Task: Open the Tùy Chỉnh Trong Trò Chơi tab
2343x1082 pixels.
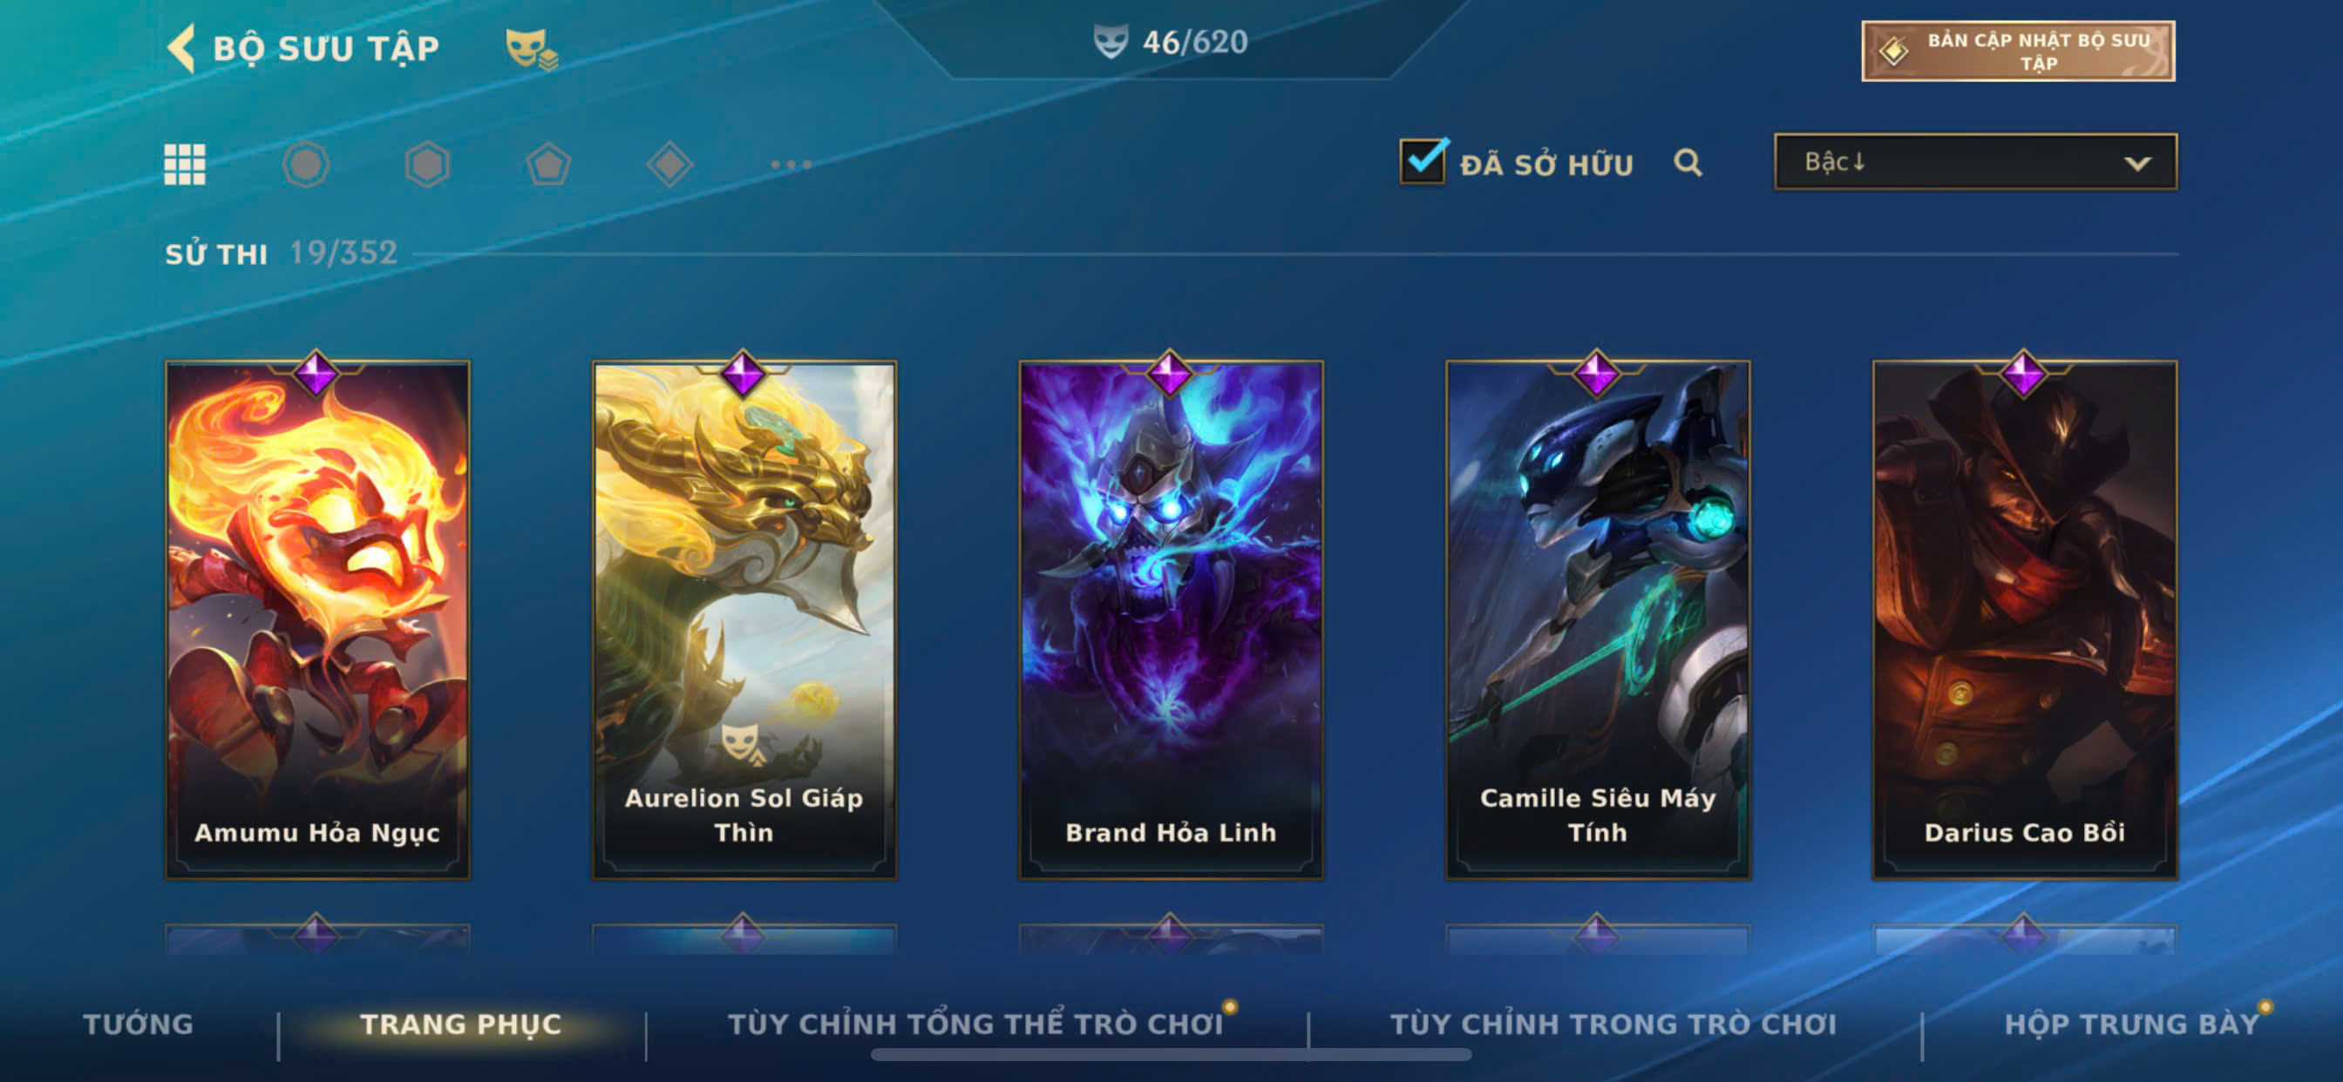Action: pos(1613,1024)
